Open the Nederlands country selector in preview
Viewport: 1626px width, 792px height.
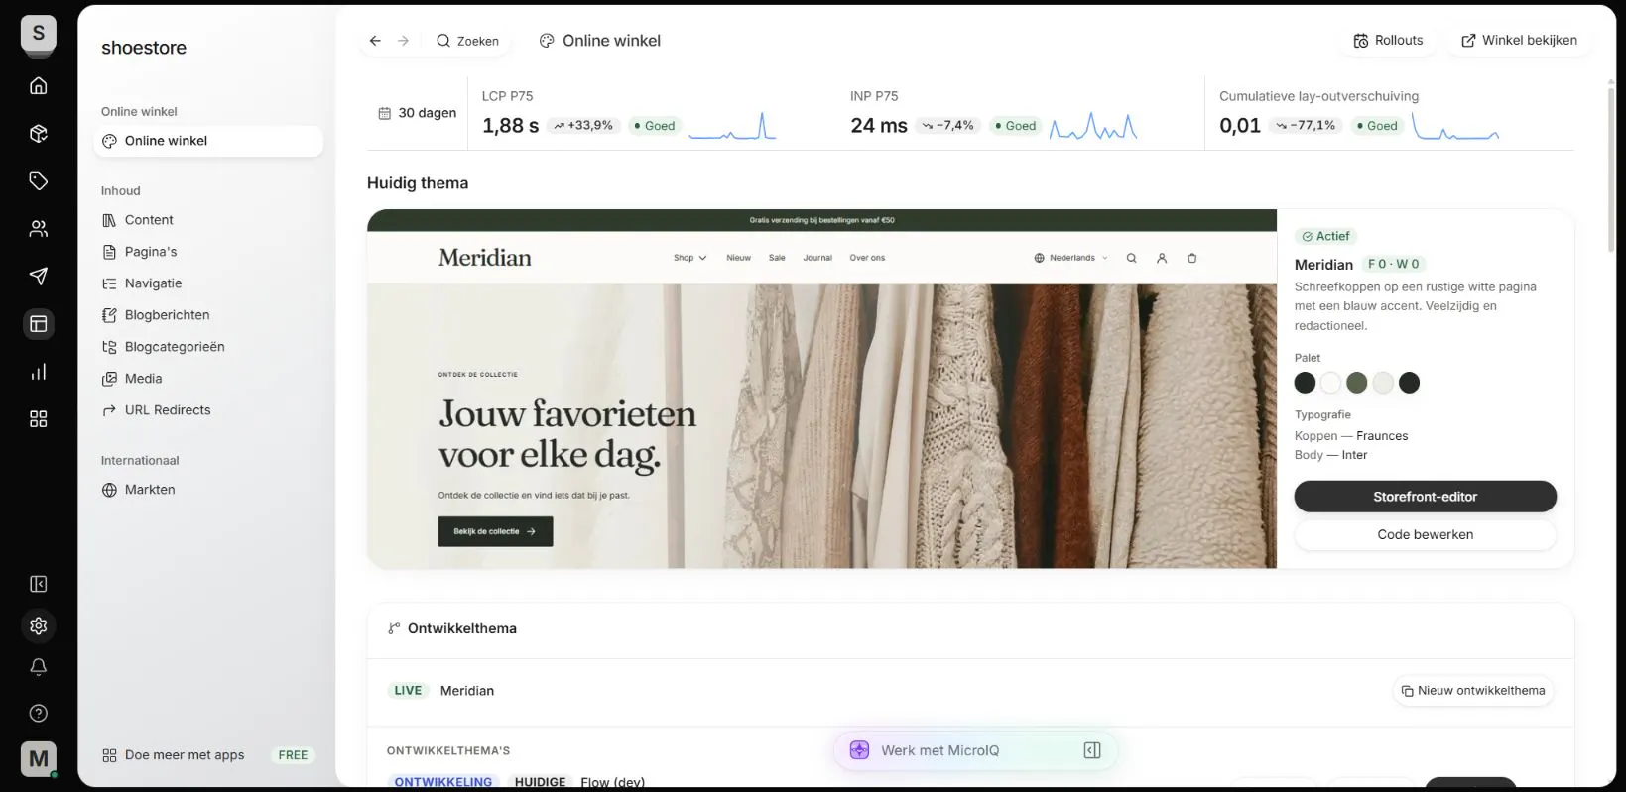coord(1070,258)
